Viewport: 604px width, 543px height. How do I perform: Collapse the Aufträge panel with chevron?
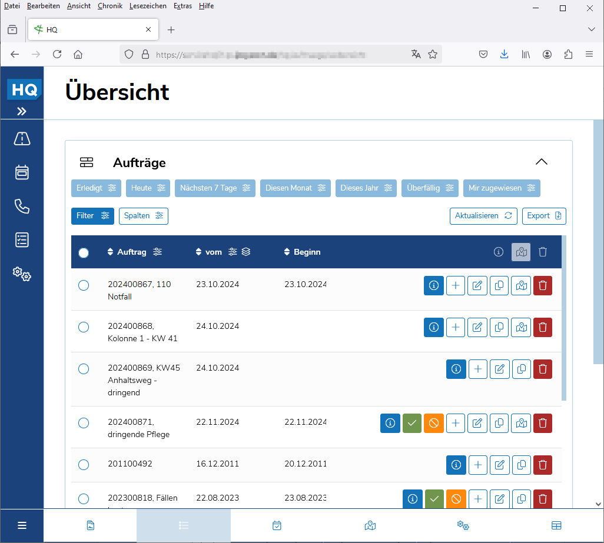pos(541,162)
